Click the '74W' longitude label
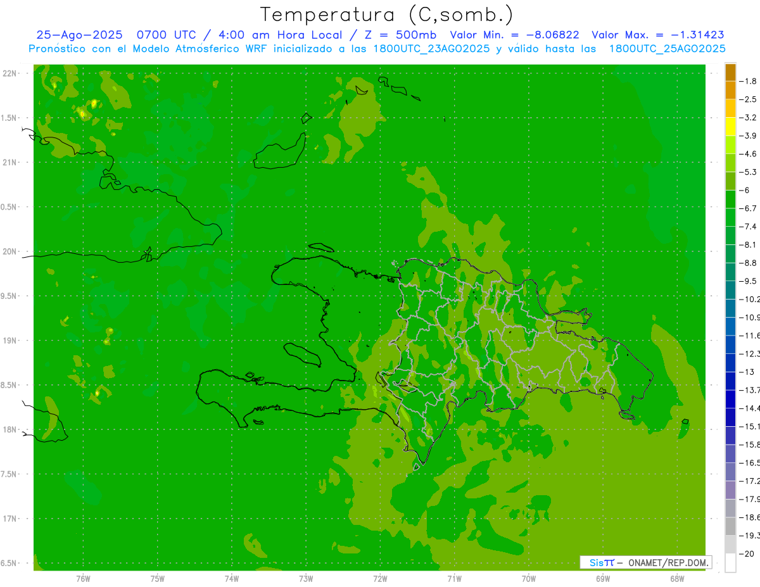Viewport: 760px width, 587px height. [232, 579]
